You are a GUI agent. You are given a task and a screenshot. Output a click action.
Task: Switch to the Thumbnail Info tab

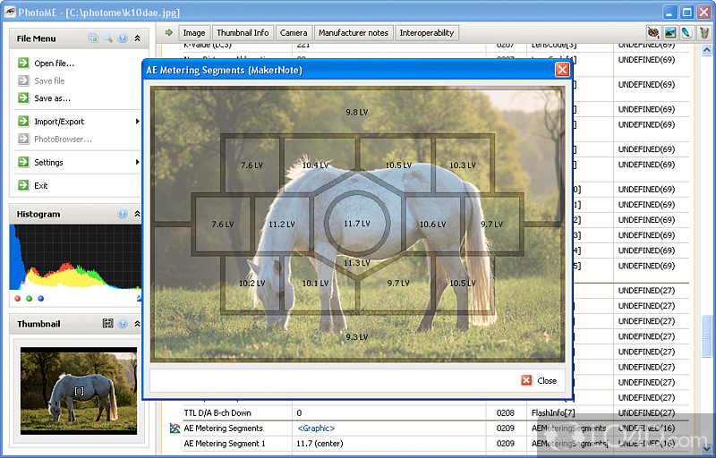(x=243, y=33)
